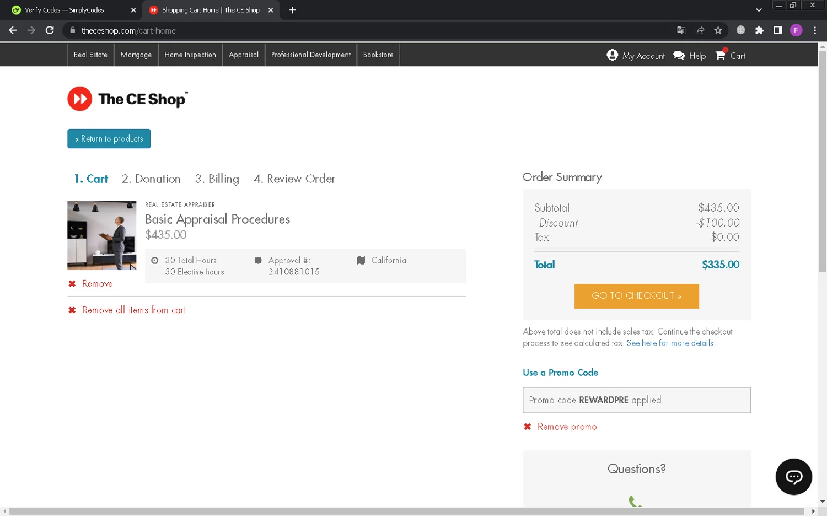Remove the Basic Appraisal Procedures item
827x517 pixels.
97,284
